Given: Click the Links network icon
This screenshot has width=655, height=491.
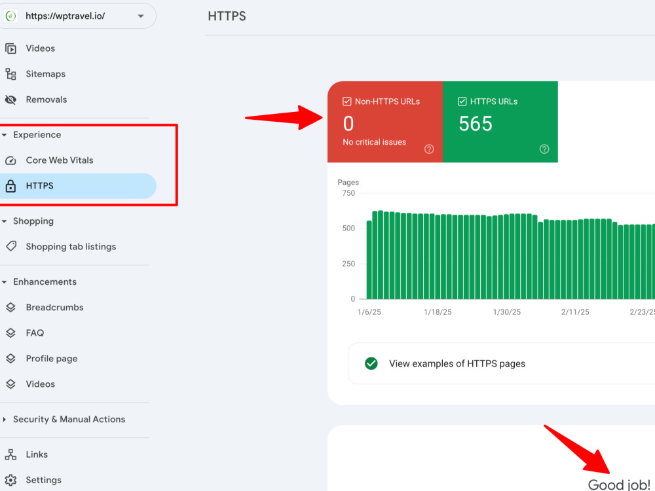Looking at the screenshot, I should 10,454.
